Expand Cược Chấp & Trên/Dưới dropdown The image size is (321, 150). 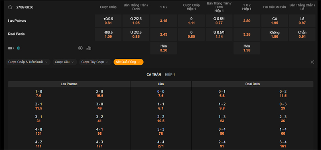pyautogui.click(x=28, y=62)
